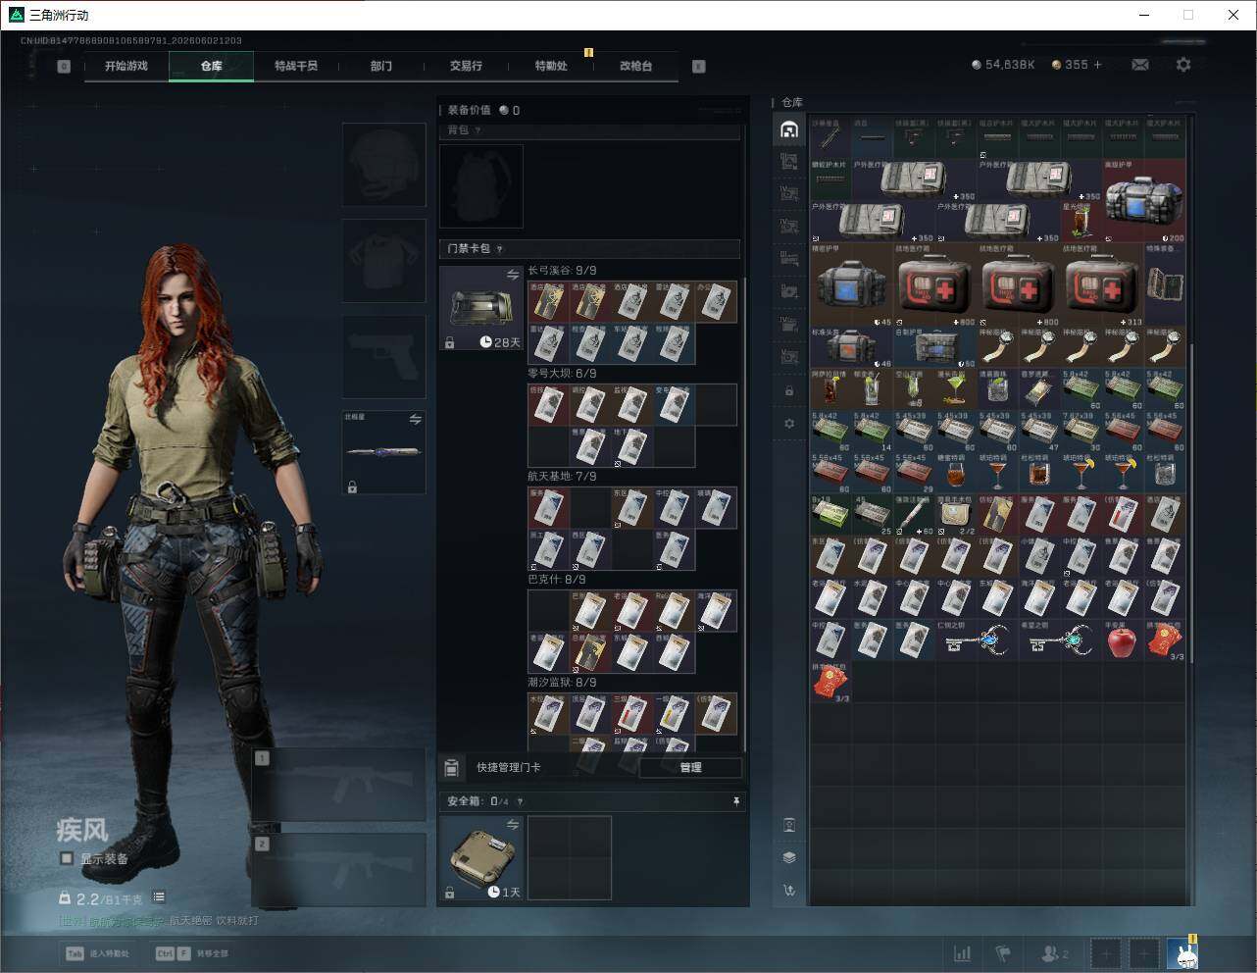Screen dimensions: 1257x973
Task: Click the empty pistol slot
Action: pyautogui.click(x=383, y=356)
